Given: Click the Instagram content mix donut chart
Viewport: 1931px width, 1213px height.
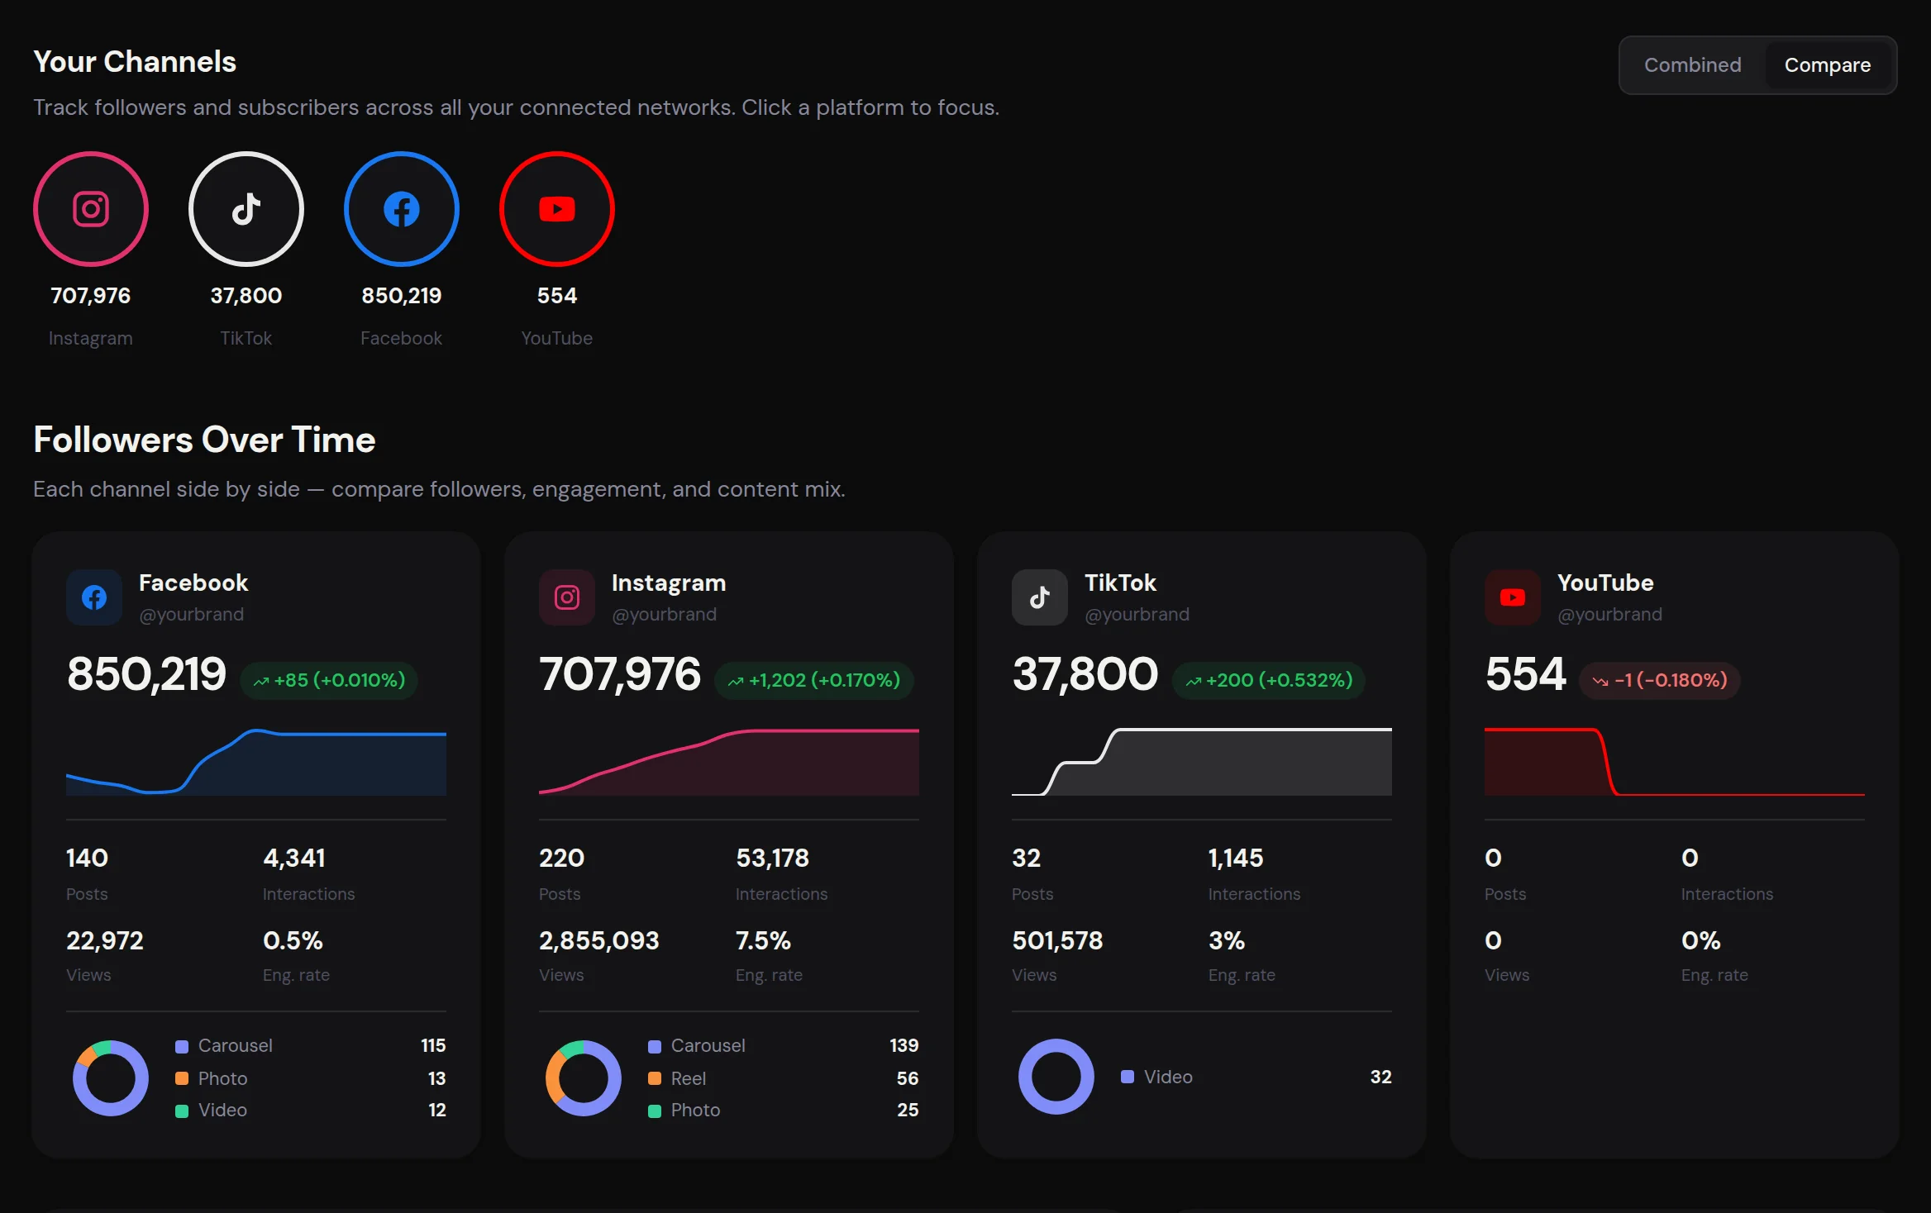Looking at the screenshot, I should tap(584, 1078).
